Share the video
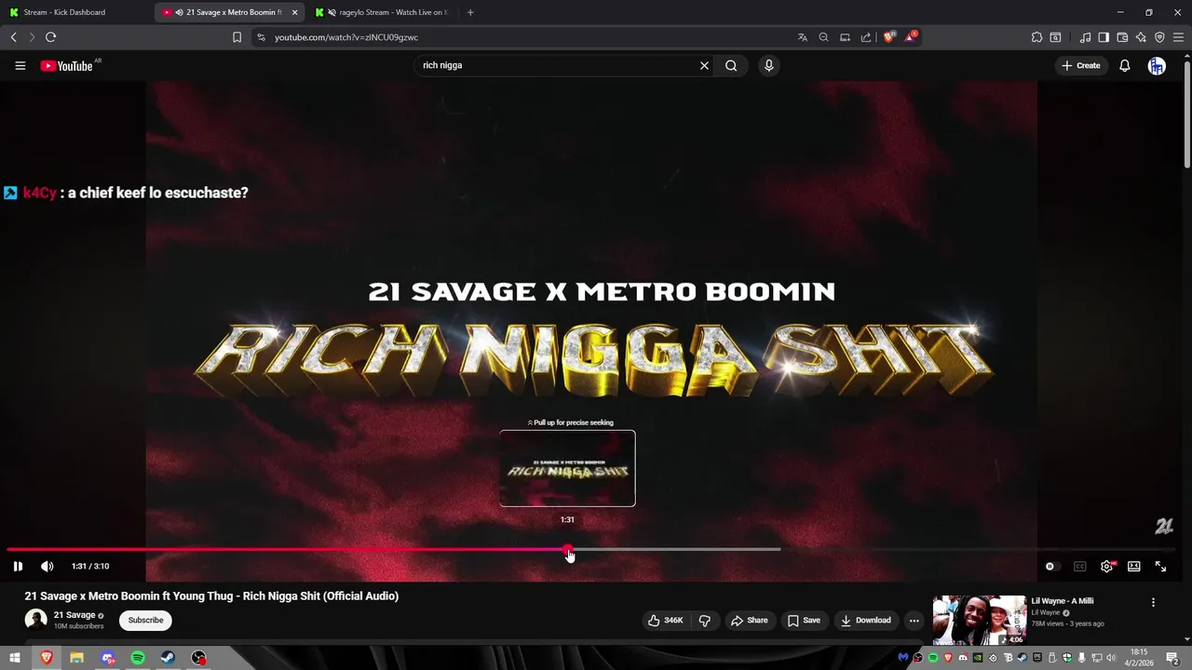Viewport: 1192px width, 670px height. pos(750,621)
